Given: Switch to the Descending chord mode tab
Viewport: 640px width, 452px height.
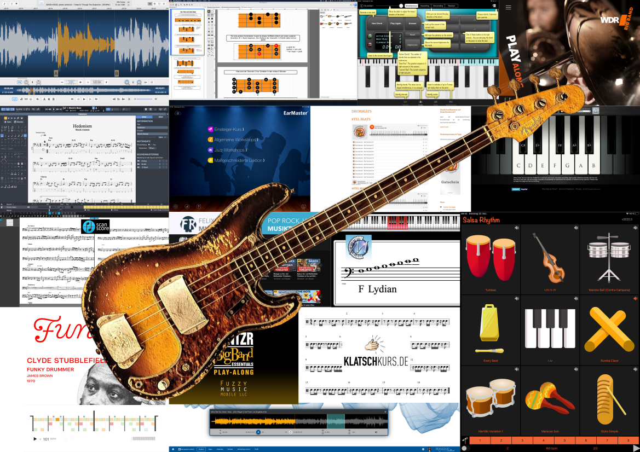Looking at the screenshot, I should click(x=438, y=5).
